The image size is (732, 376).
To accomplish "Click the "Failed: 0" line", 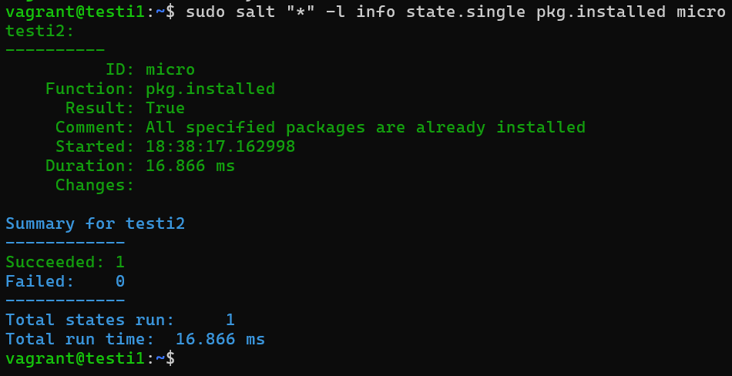I will pos(65,281).
